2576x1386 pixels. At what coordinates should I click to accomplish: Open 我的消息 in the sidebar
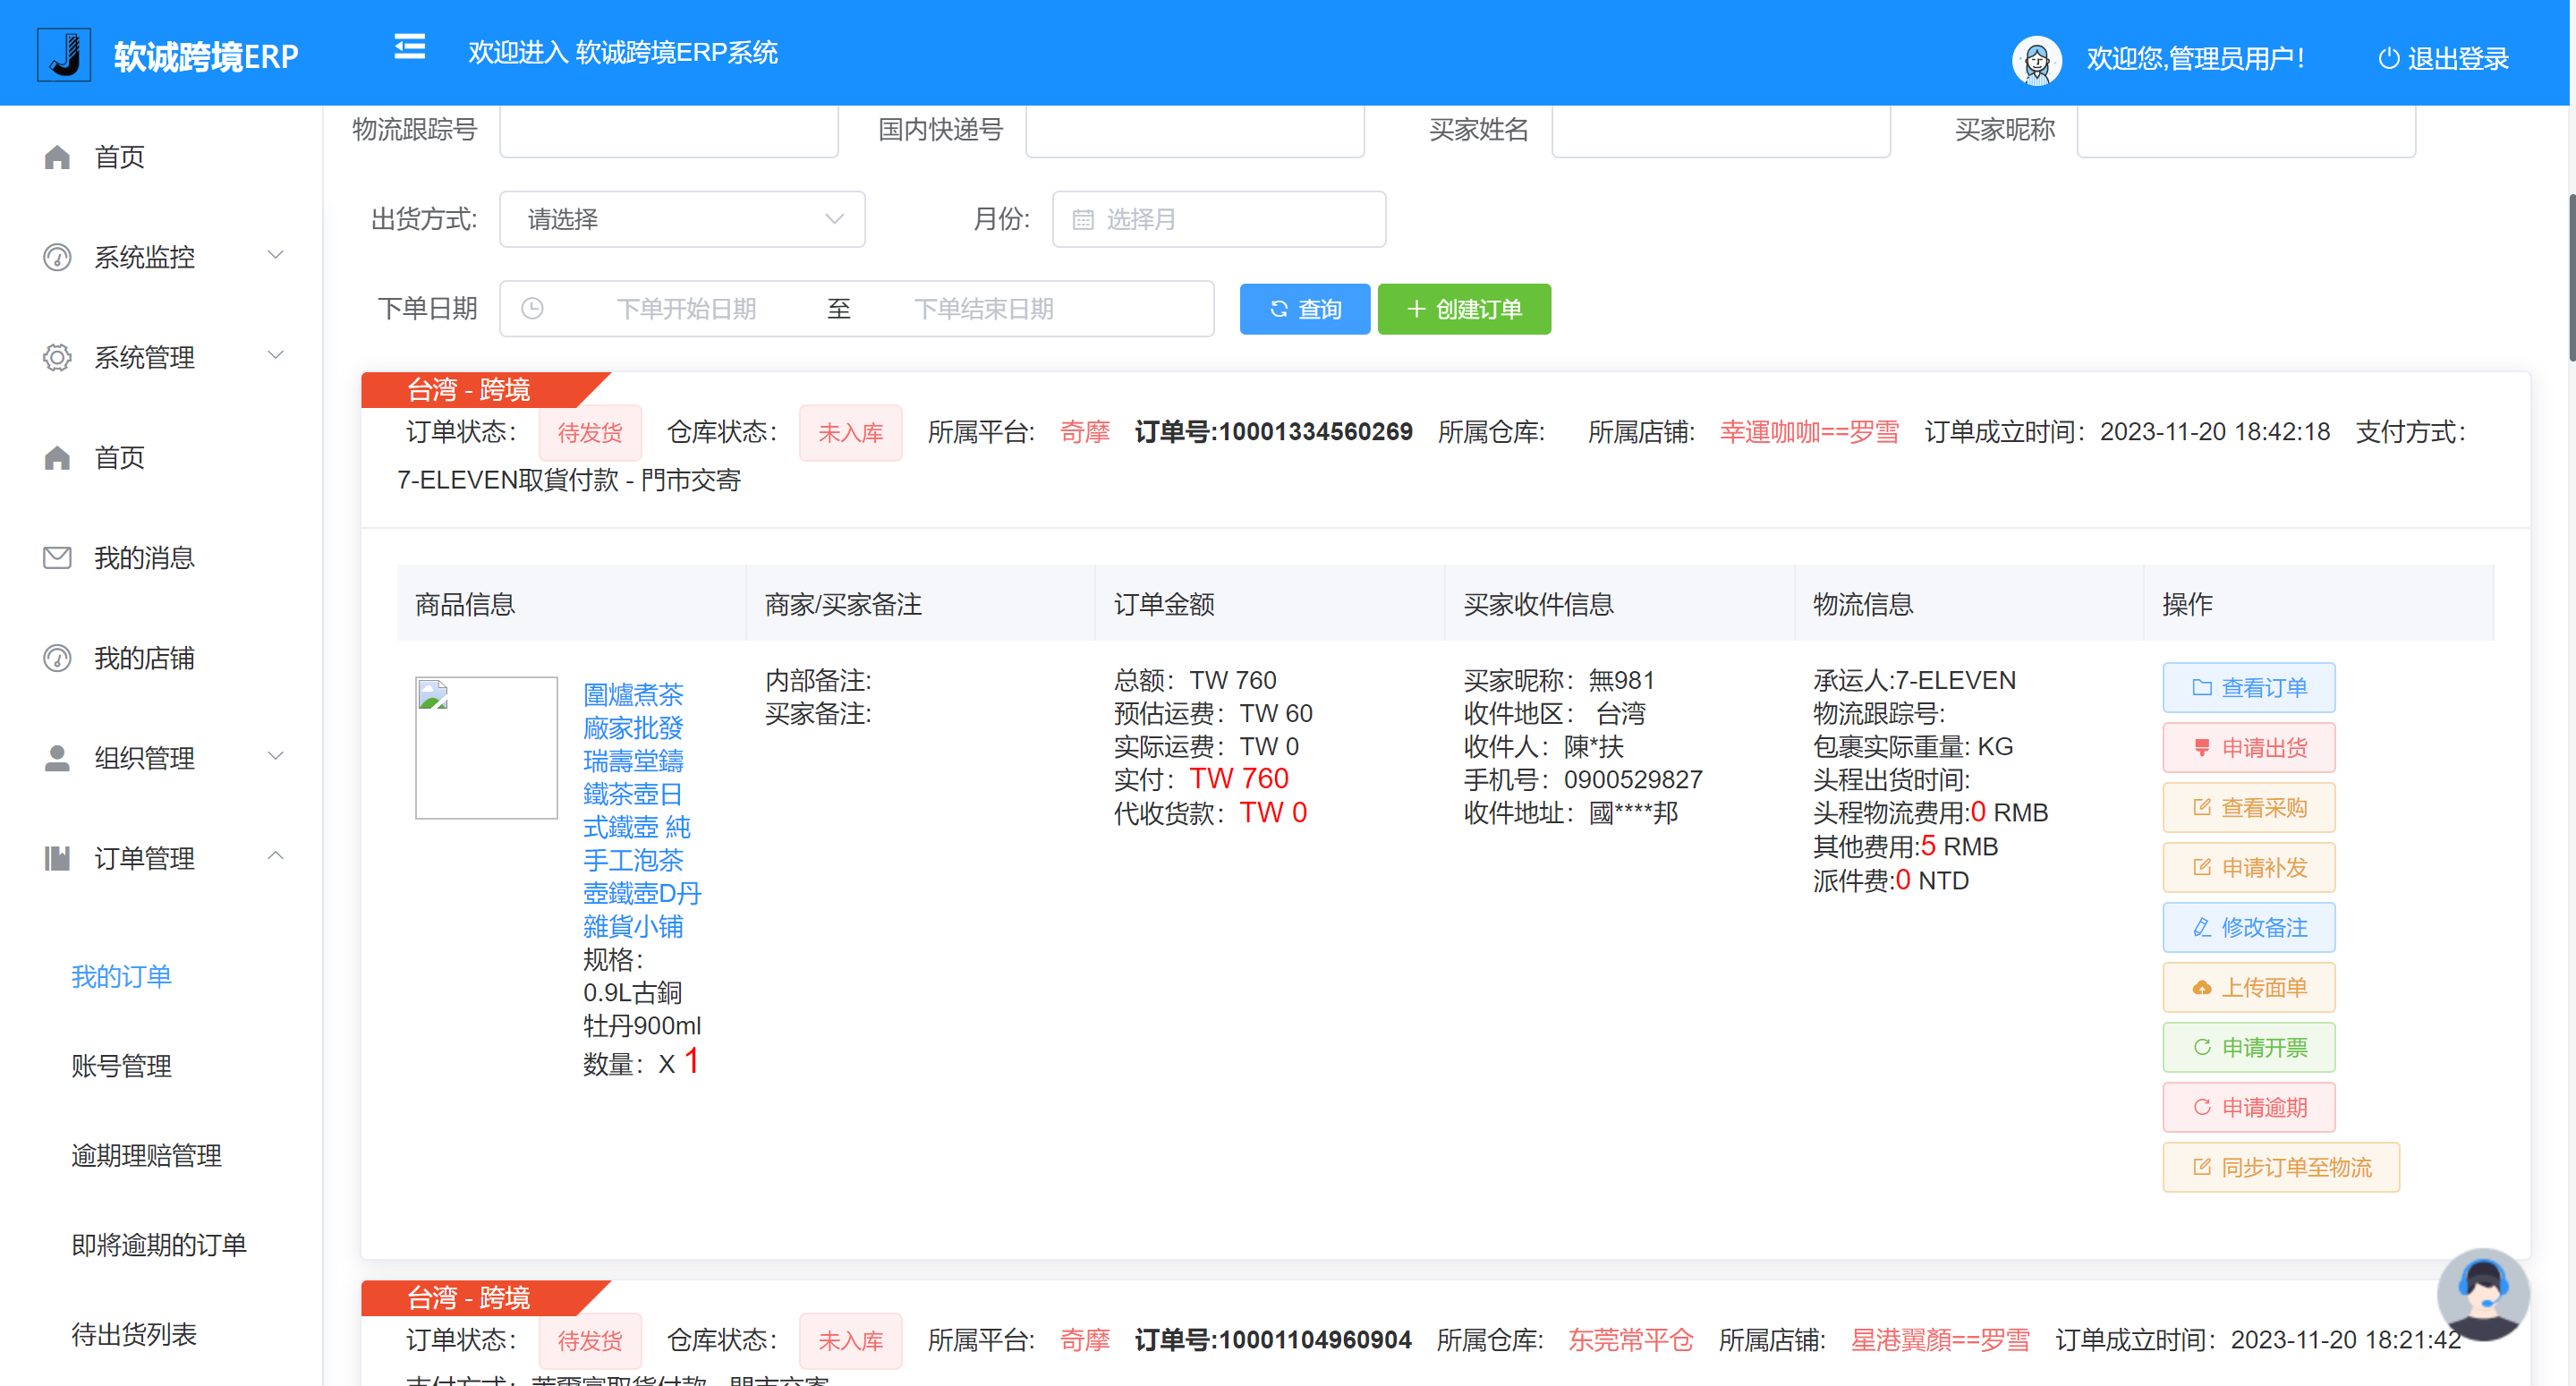tap(144, 557)
